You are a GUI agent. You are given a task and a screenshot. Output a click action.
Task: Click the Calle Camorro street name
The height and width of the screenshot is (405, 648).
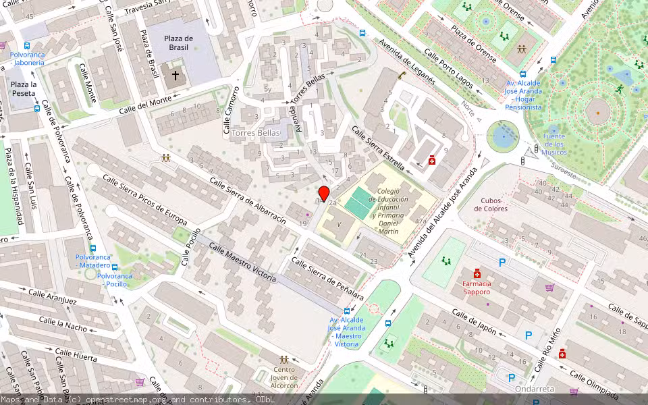(231, 110)
